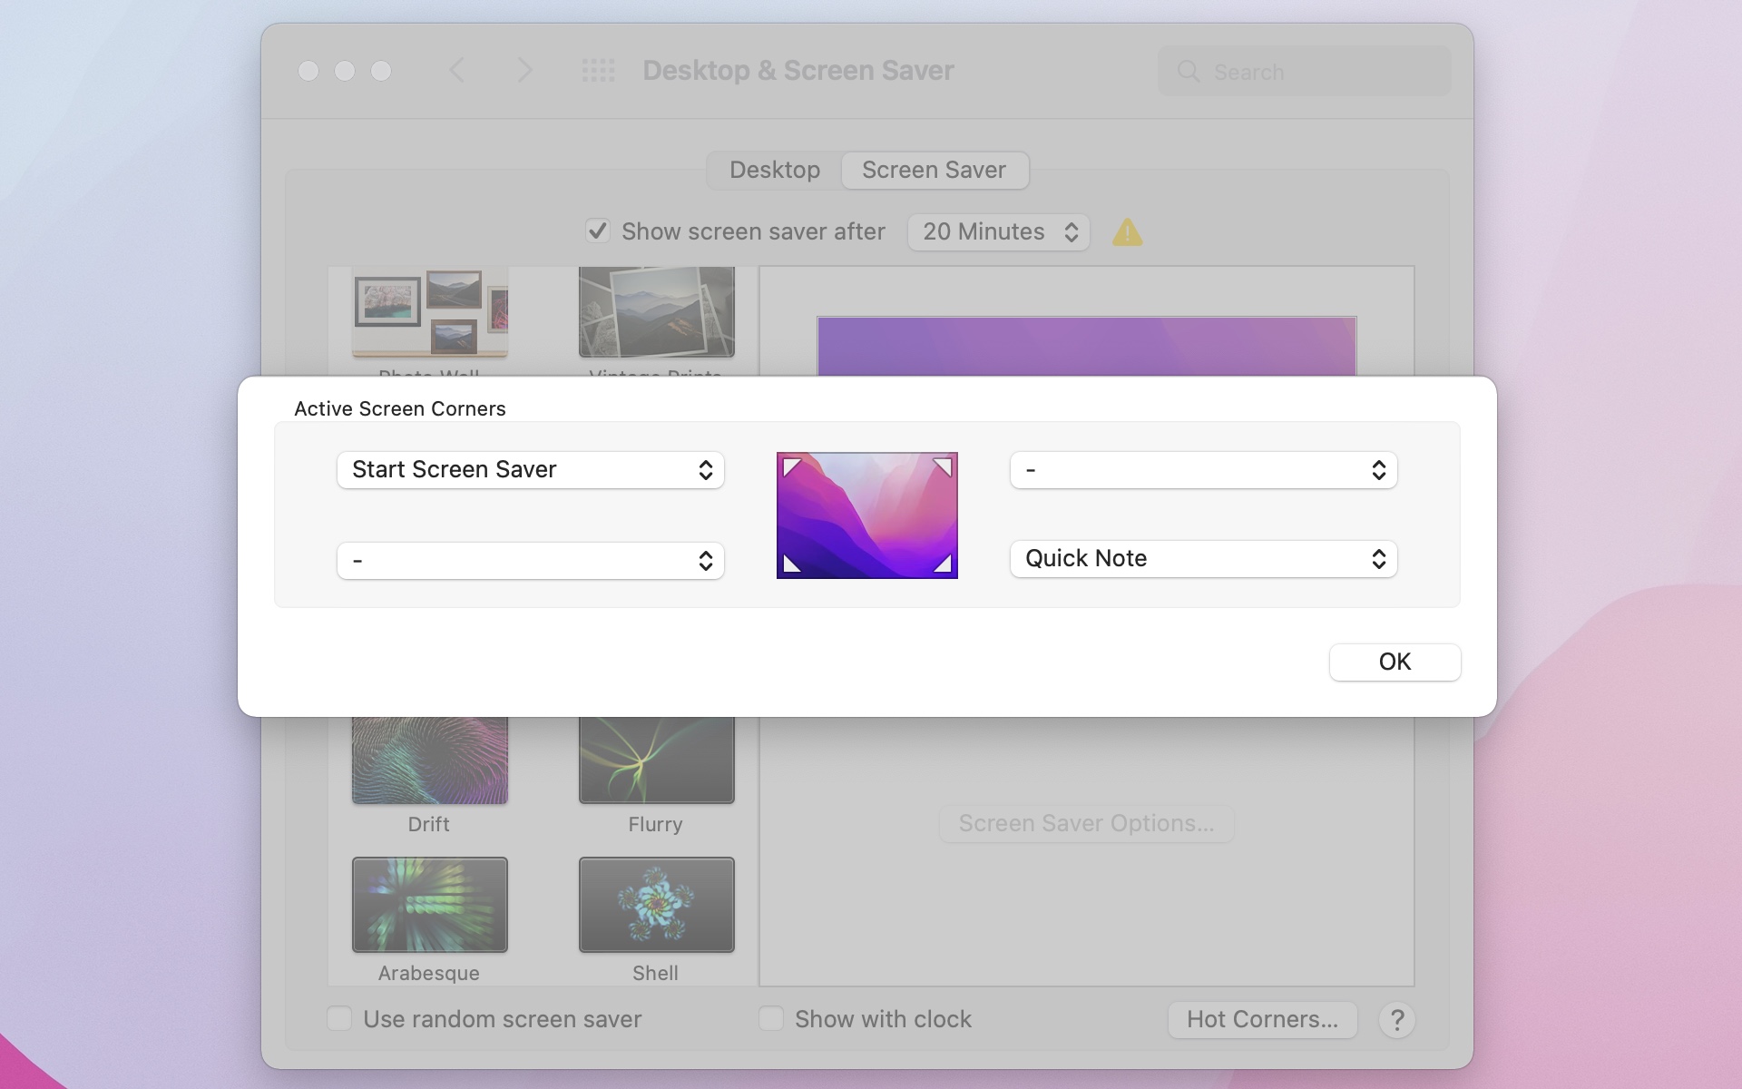Select the Photo Wall screen saver thumbnail
The image size is (1742, 1089).
pos(429,312)
